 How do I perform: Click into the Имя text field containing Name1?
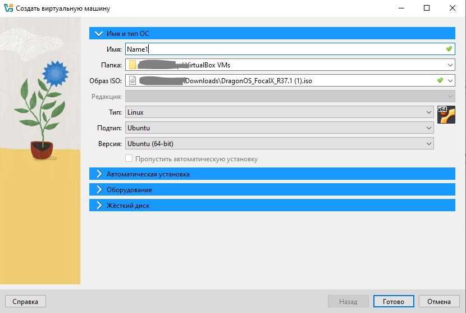tap(290, 49)
